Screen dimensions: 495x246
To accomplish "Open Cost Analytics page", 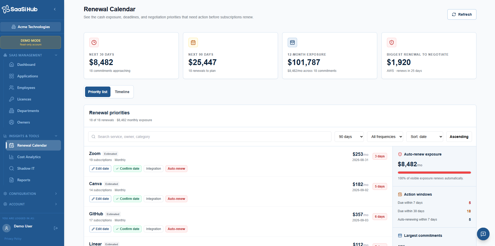I will point(33,157).
